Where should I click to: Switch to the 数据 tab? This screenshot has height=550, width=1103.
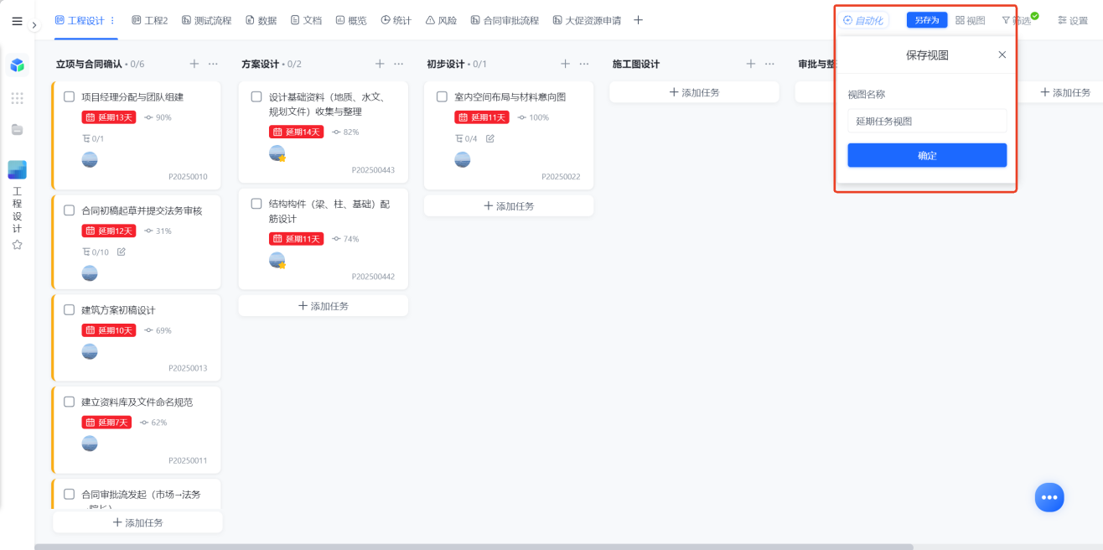pos(261,20)
